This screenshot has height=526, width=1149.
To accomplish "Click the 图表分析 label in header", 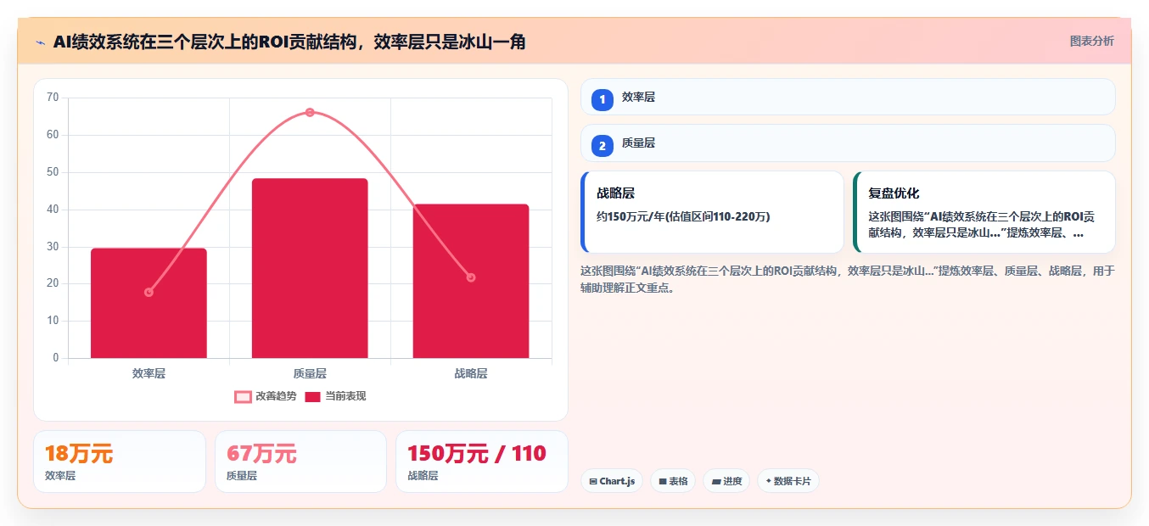I will [x=1091, y=41].
